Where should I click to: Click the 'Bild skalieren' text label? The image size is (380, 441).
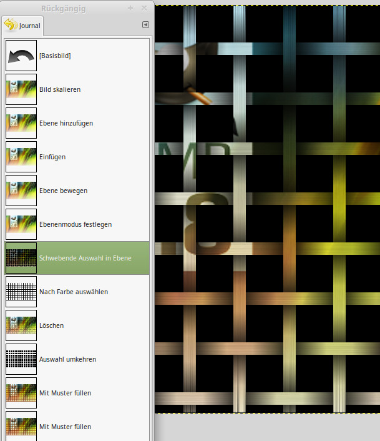(60, 89)
